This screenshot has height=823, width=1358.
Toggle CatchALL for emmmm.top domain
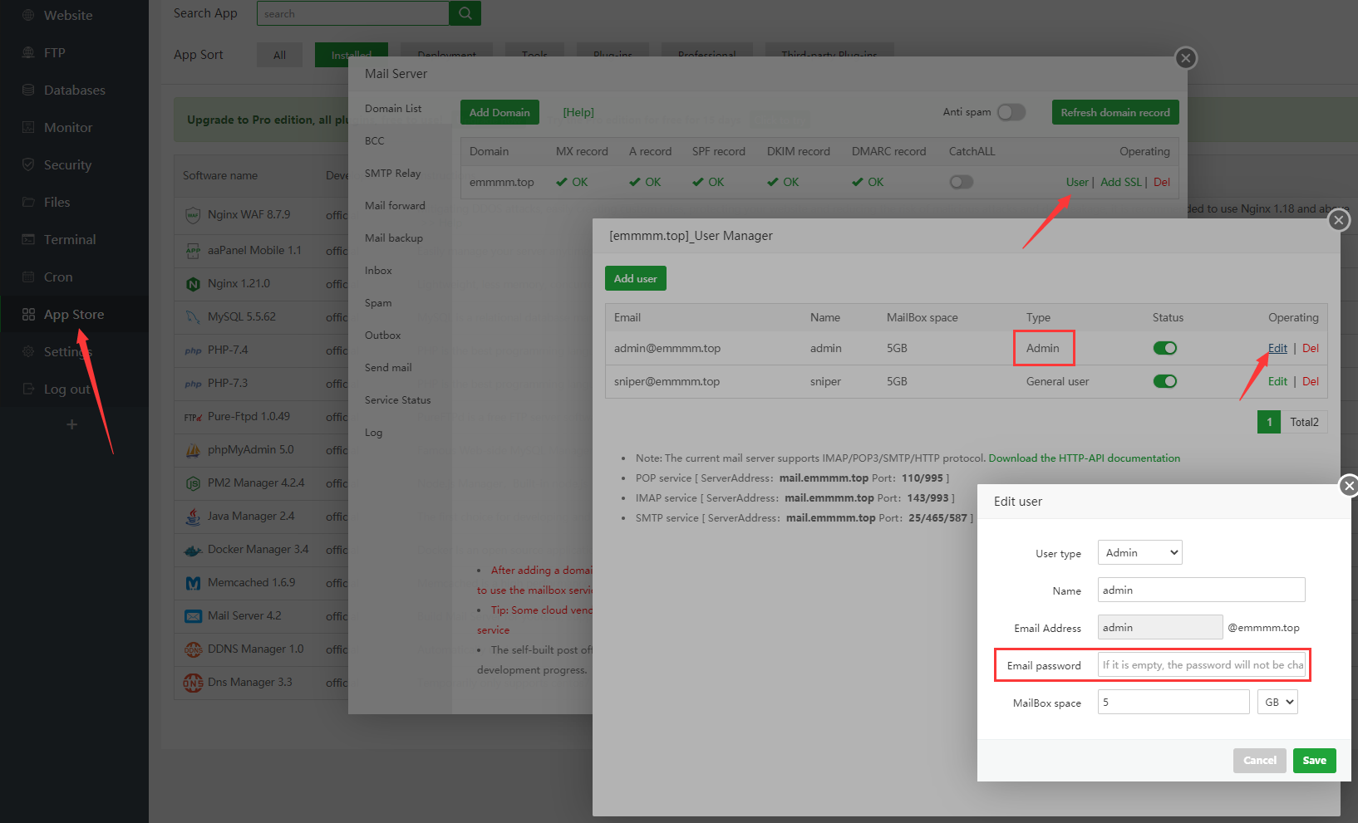[x=962, y=182]
